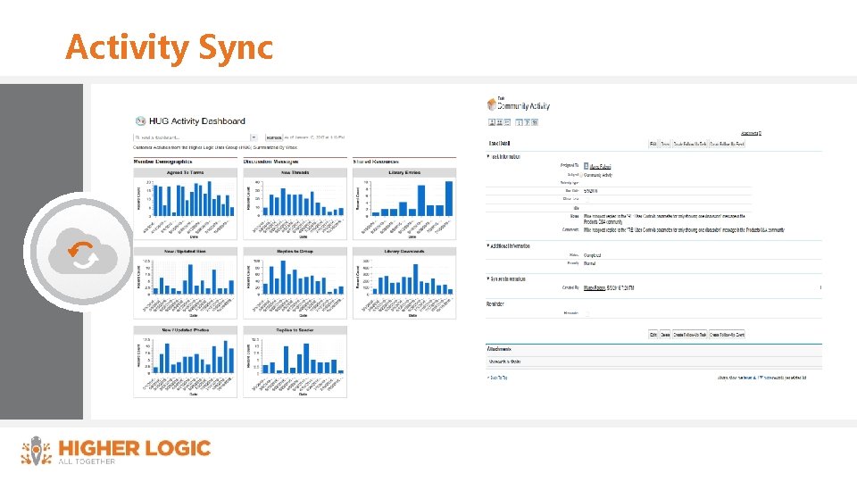
Task: Click the sixth small toolbar icon under Community Activity
Action: tap(535, 122)
